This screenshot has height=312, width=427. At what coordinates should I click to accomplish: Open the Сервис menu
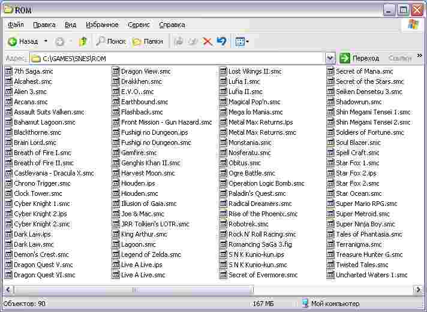coord(139,25)
